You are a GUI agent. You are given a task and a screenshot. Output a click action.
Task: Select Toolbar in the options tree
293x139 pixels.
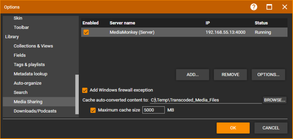click(21, 28)
